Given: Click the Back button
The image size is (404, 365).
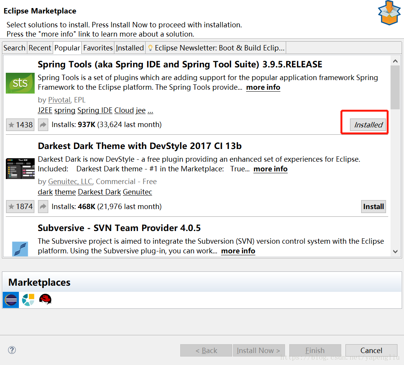Looking at the screenshot, I should tap(206, 350).
